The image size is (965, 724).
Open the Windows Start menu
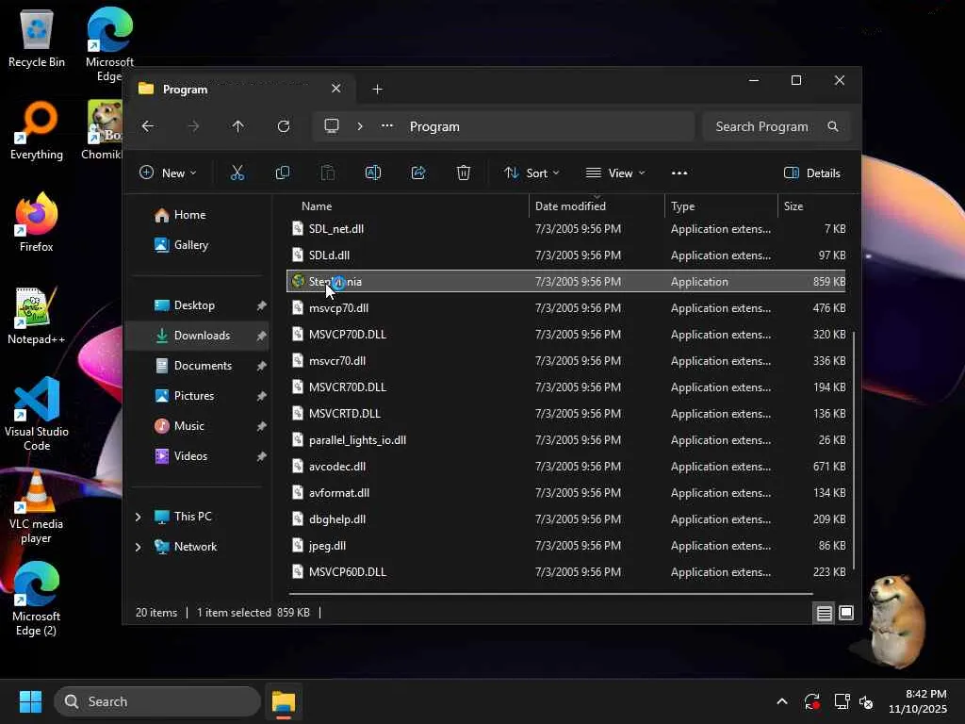(30, 701)
